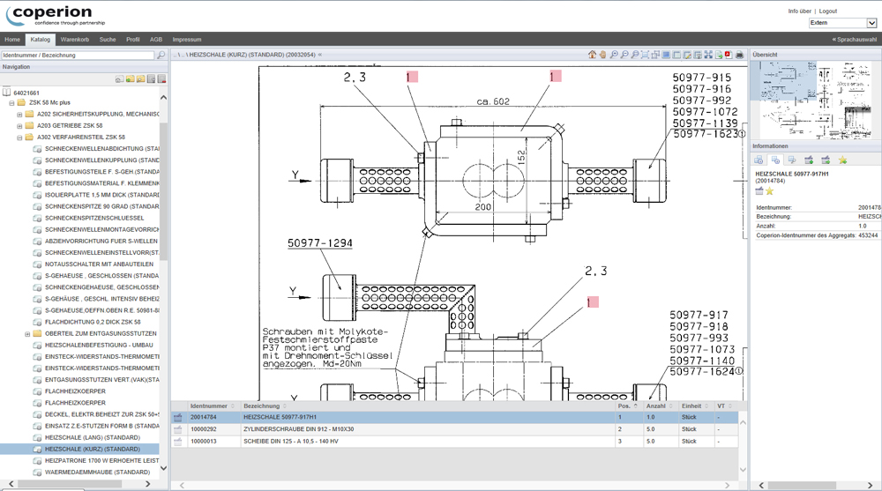
Task: Click the Logout link
Action: (x=827, y=11)
